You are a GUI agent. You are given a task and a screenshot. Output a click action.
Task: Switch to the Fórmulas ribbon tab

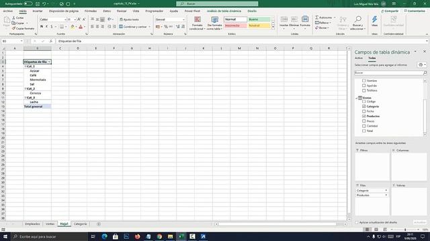tap(91, 11)
